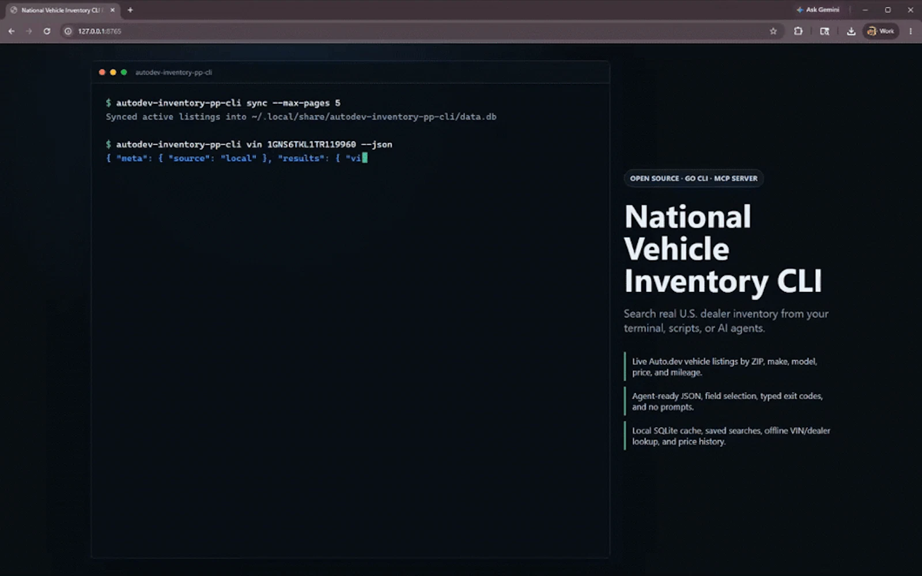This screenshot has height=576, width=922.
Task: Click the 'Synced active listings' output line
Action: click(x=301, y=117)
